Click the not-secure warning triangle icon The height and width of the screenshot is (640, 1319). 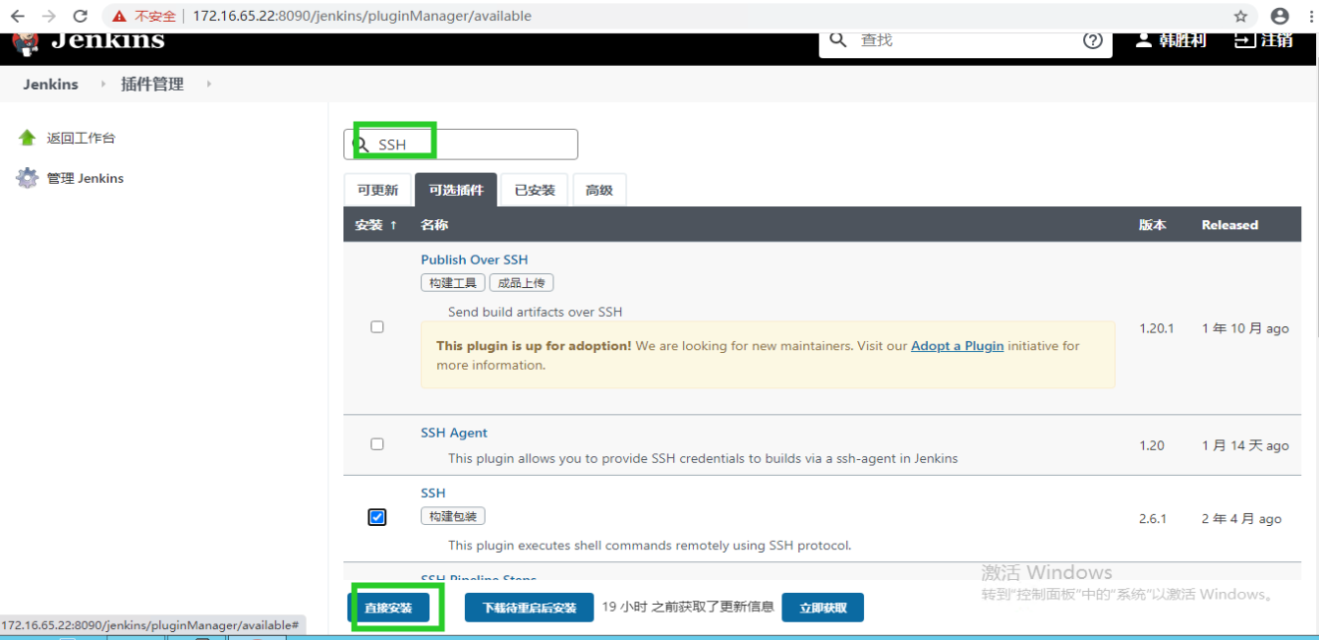point(119,17)
